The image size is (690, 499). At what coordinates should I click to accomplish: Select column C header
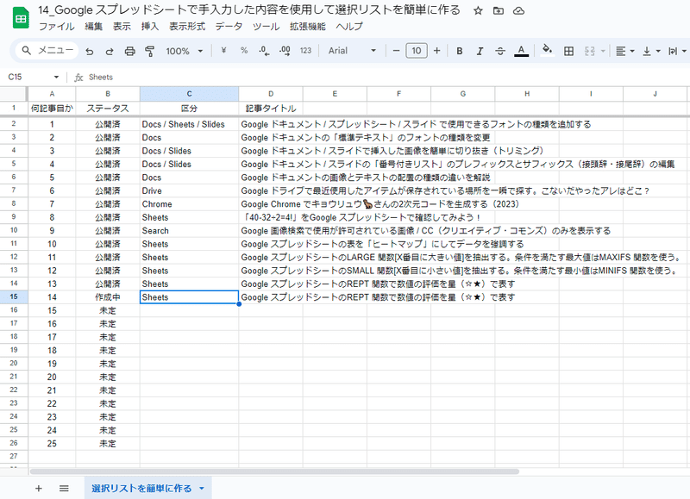(189, 94)
